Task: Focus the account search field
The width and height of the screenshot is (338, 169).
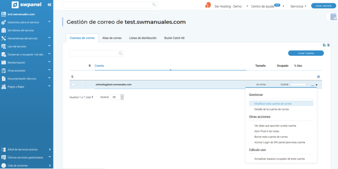Action: coord(96,54)
